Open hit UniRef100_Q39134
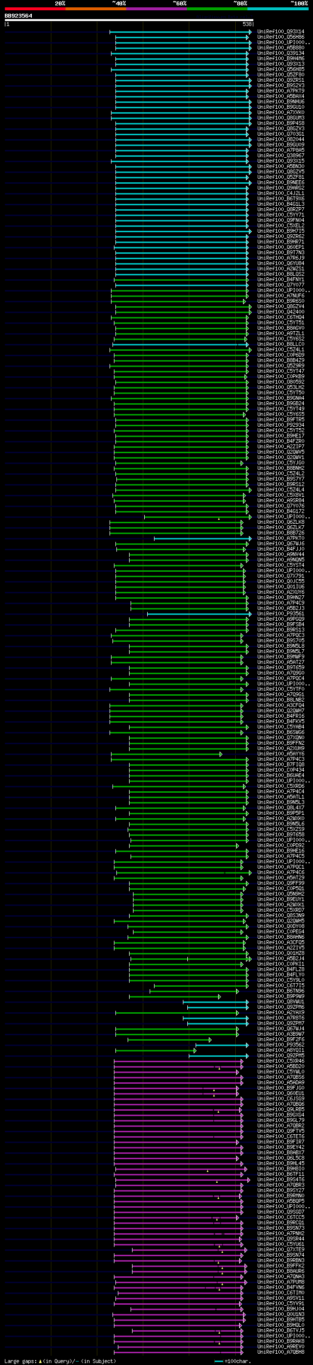The width and height of the screenshot is (313, 1365). pyautogui.click(x=281, y=53)
